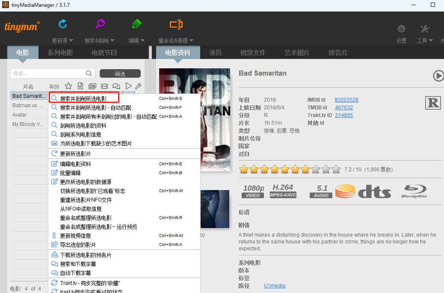Screen dimensions: 444x293
Task: Open settings via the gear icon
Action: point(401,29)
